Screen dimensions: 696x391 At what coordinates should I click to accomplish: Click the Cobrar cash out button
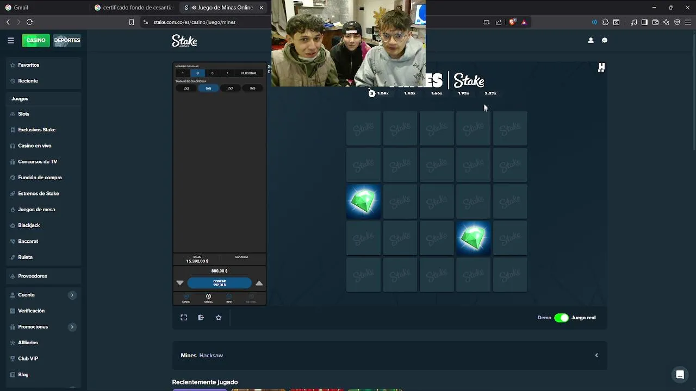220,283
